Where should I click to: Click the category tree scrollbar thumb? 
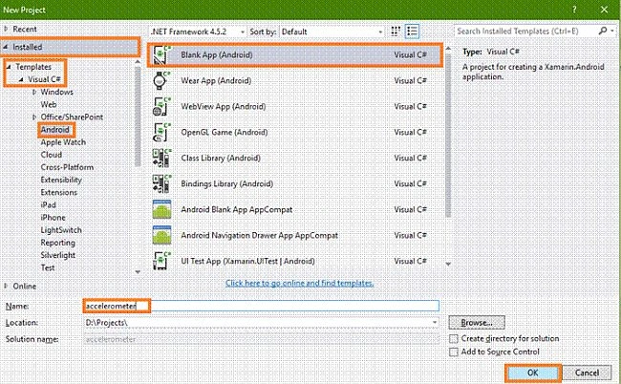(138, 116)
